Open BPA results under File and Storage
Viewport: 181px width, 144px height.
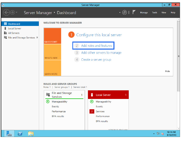click(x=58, y=116)
